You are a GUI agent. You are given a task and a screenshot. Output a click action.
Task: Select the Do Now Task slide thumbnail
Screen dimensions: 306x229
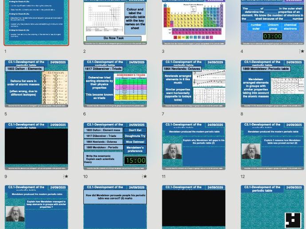coord(115,22)
